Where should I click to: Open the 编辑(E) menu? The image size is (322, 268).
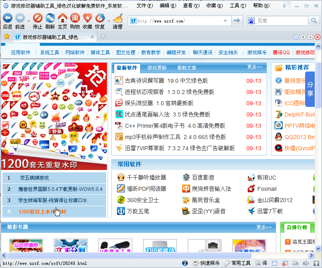(168, 6)
